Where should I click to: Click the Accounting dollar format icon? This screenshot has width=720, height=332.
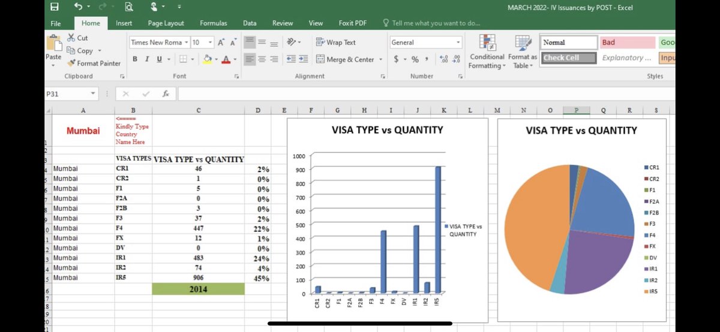pos(397,59)
